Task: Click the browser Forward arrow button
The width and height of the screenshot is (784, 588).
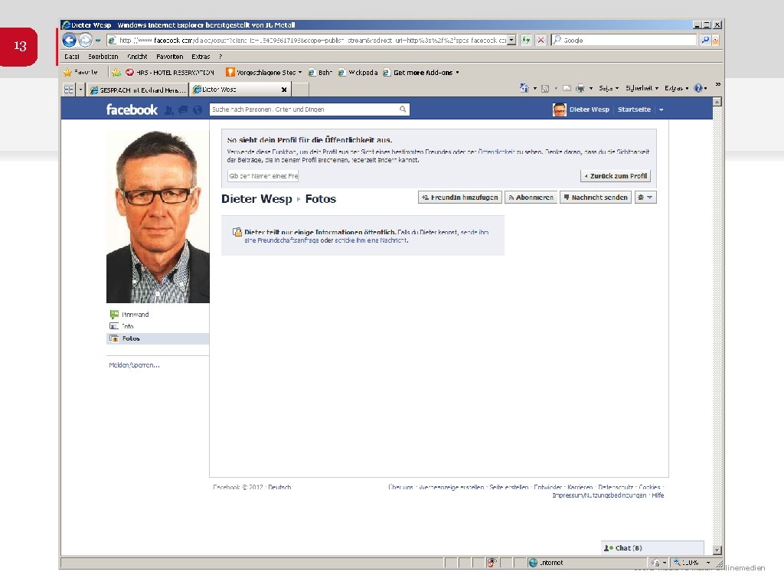Action: click(x=86, y=40)
